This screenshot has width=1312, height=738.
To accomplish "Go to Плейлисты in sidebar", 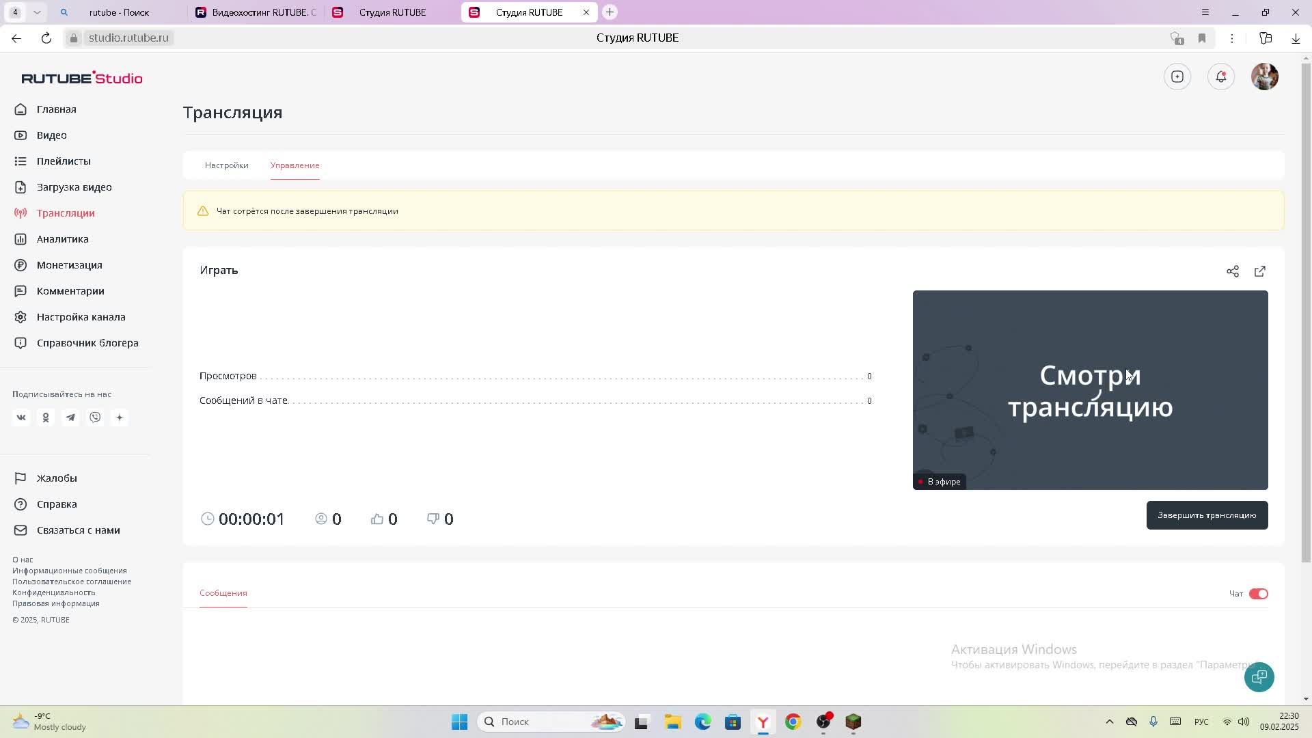I will click(64, 161).
